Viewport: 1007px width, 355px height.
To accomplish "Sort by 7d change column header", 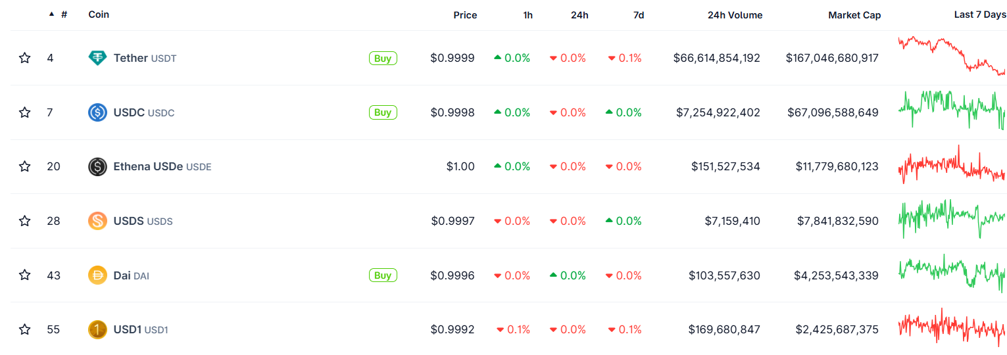I will 638,15.
